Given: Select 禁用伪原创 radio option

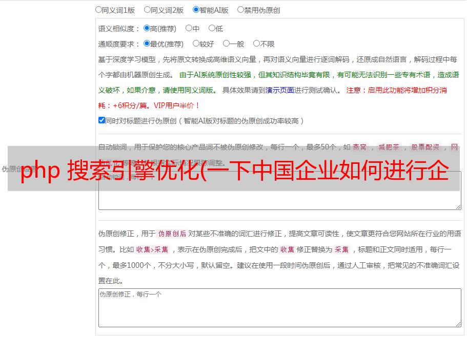Looking at the screenshot, I should [x=240, y=10].
